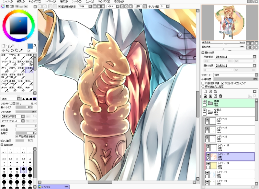Screen dimensions: 259x189
Task: Select the zoom magnifier tool
Action: tap(7, 50)
